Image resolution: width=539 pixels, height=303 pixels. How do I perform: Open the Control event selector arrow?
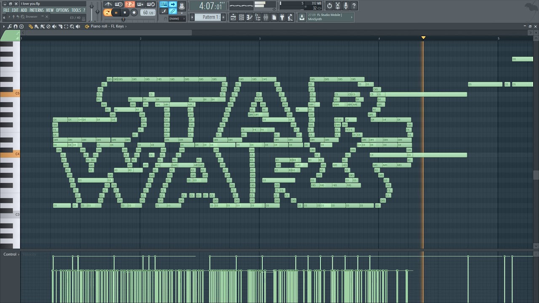click(20, 254)
